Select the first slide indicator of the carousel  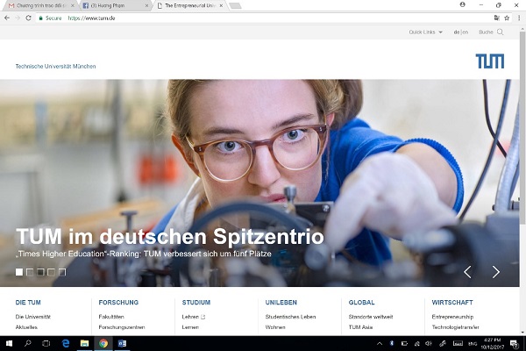click(x=19, y=272)
